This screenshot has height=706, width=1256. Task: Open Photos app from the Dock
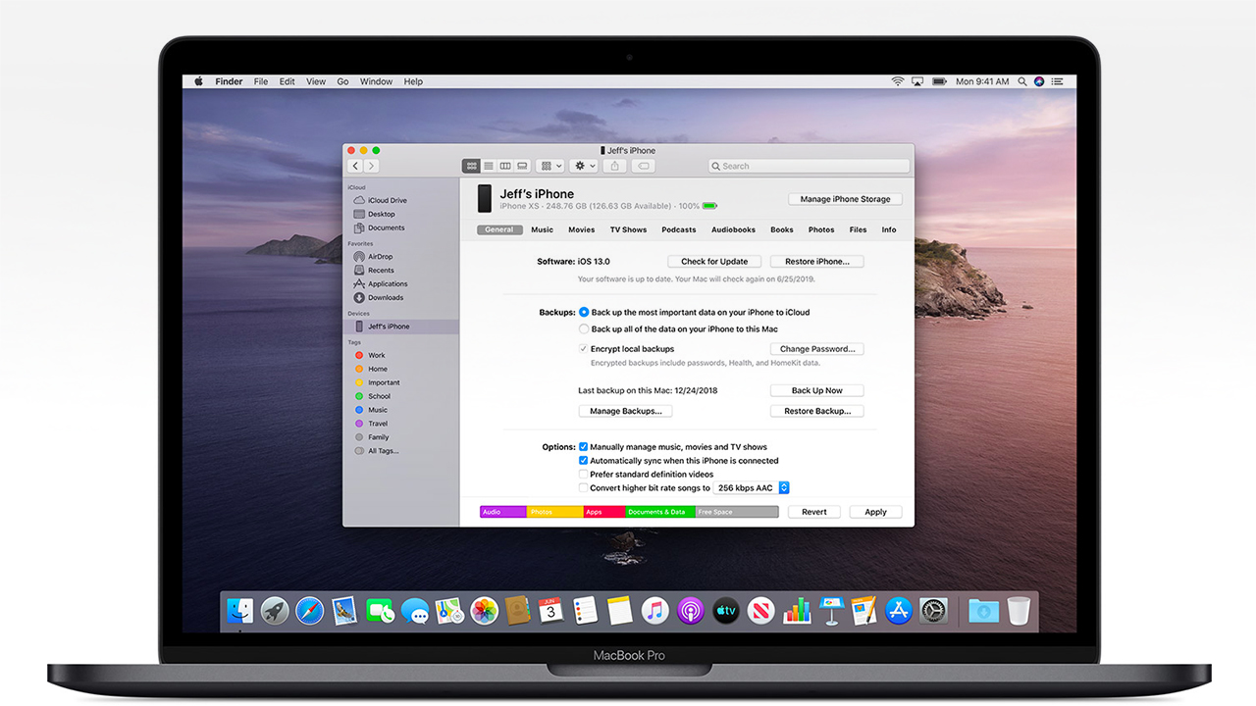[x=484, y=611]
